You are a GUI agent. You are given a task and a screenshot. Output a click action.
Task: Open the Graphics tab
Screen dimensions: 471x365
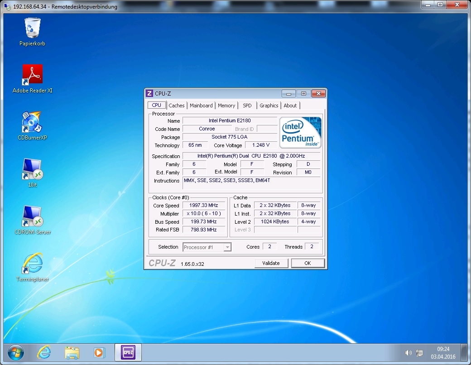point(269,106)
